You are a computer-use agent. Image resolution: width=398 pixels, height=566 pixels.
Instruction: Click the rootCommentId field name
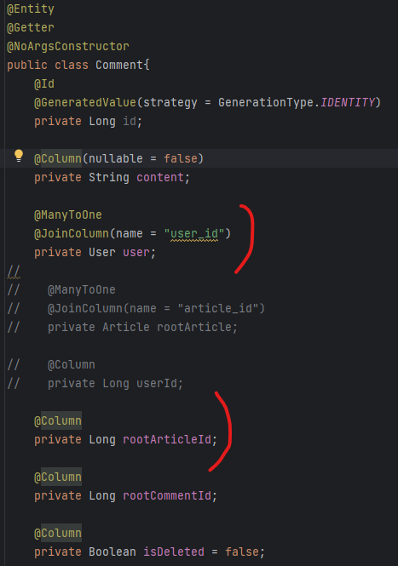point(167,496)
